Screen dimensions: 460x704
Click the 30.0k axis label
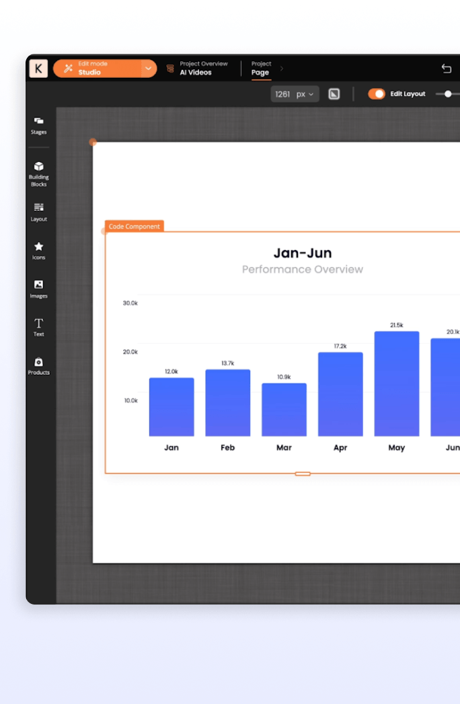tap(130, 303)
